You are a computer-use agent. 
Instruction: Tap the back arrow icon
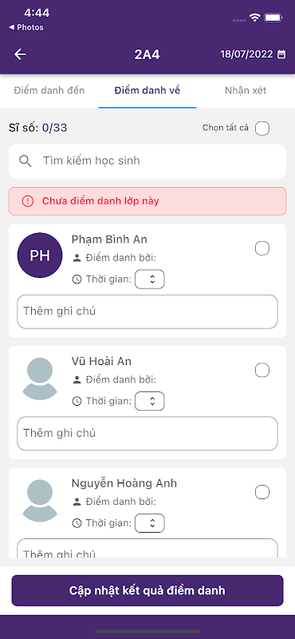[x=20, y=54]
